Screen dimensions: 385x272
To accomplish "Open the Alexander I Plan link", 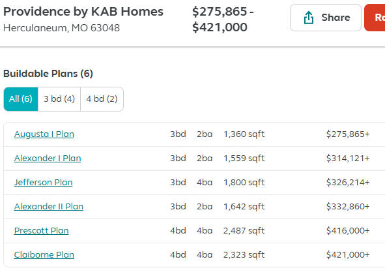I will tap(48, 158).
